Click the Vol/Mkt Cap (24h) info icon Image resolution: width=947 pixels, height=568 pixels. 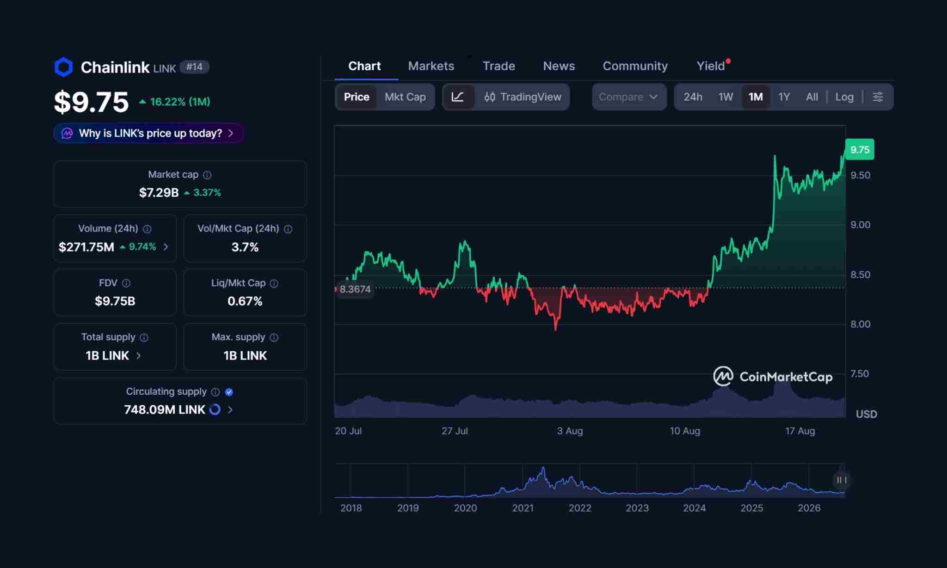pyautogui.click(x=288, y=229)
